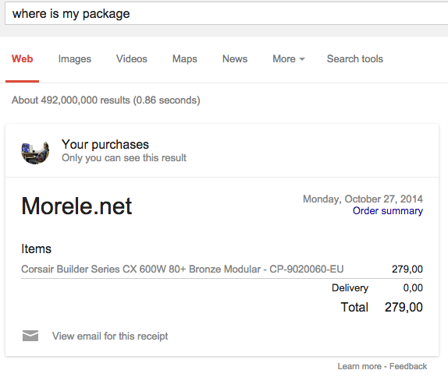Click the Morele.net merchant heading
448x377 pixels.
click(76, 206)
